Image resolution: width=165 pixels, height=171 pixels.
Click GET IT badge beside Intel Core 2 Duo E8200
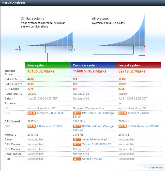32,113
